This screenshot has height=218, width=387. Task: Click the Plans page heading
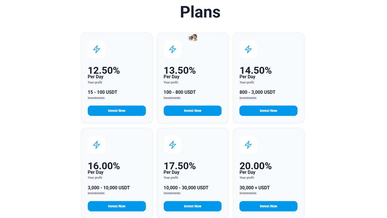tap(200, 12)
